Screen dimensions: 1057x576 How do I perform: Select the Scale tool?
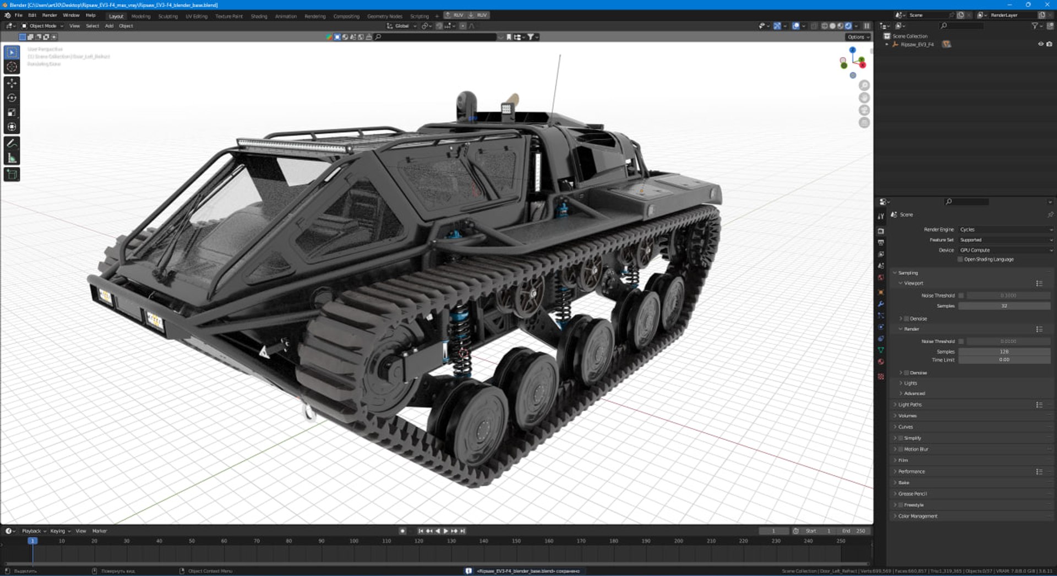[12, 112]
